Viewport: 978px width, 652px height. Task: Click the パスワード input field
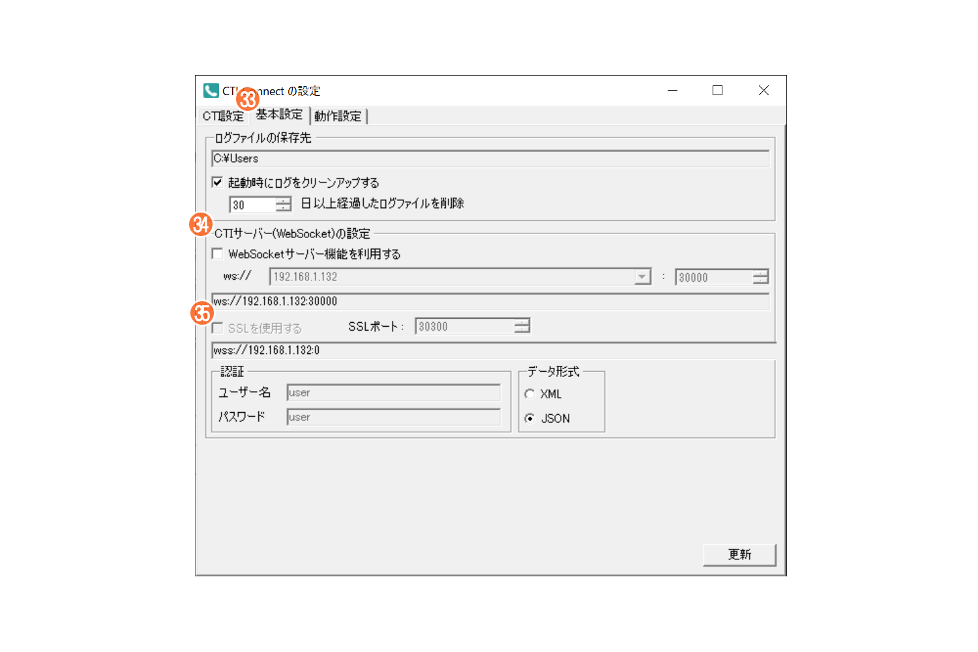394,417
